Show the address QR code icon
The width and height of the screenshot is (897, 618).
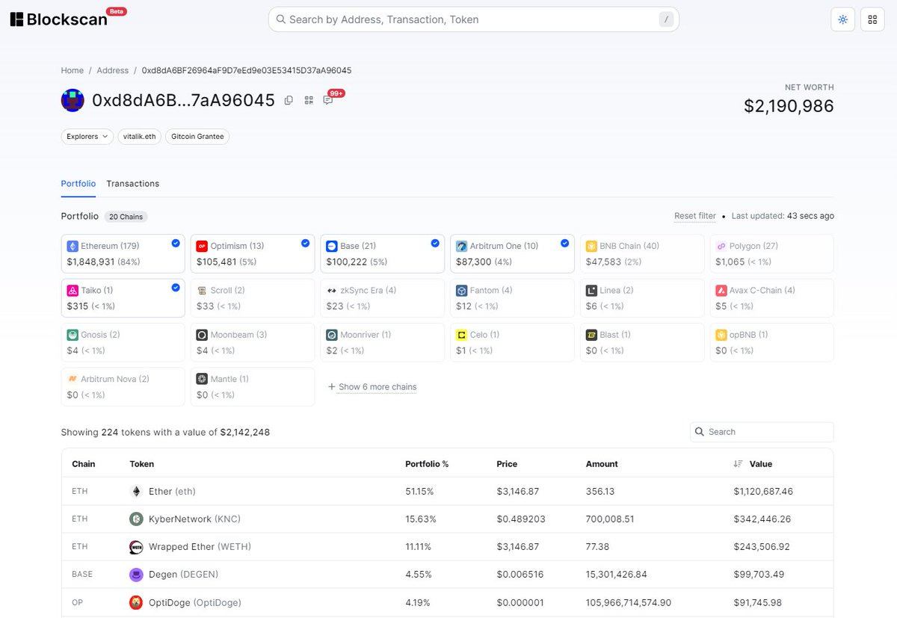(309, 100)
